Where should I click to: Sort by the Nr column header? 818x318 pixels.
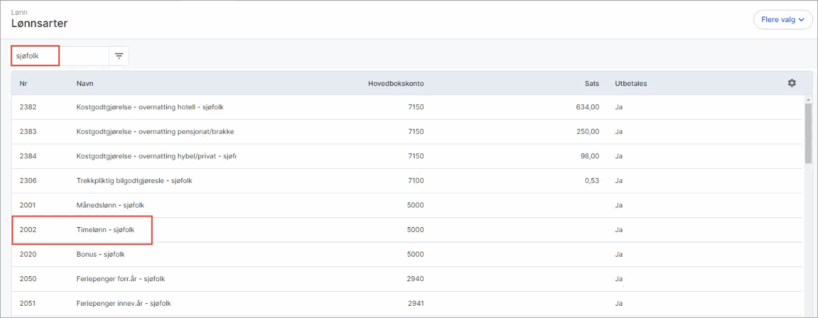pos(23,83)
